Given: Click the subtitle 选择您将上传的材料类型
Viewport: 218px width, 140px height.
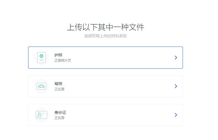Looking at the screenshot, I should [106, 36].
